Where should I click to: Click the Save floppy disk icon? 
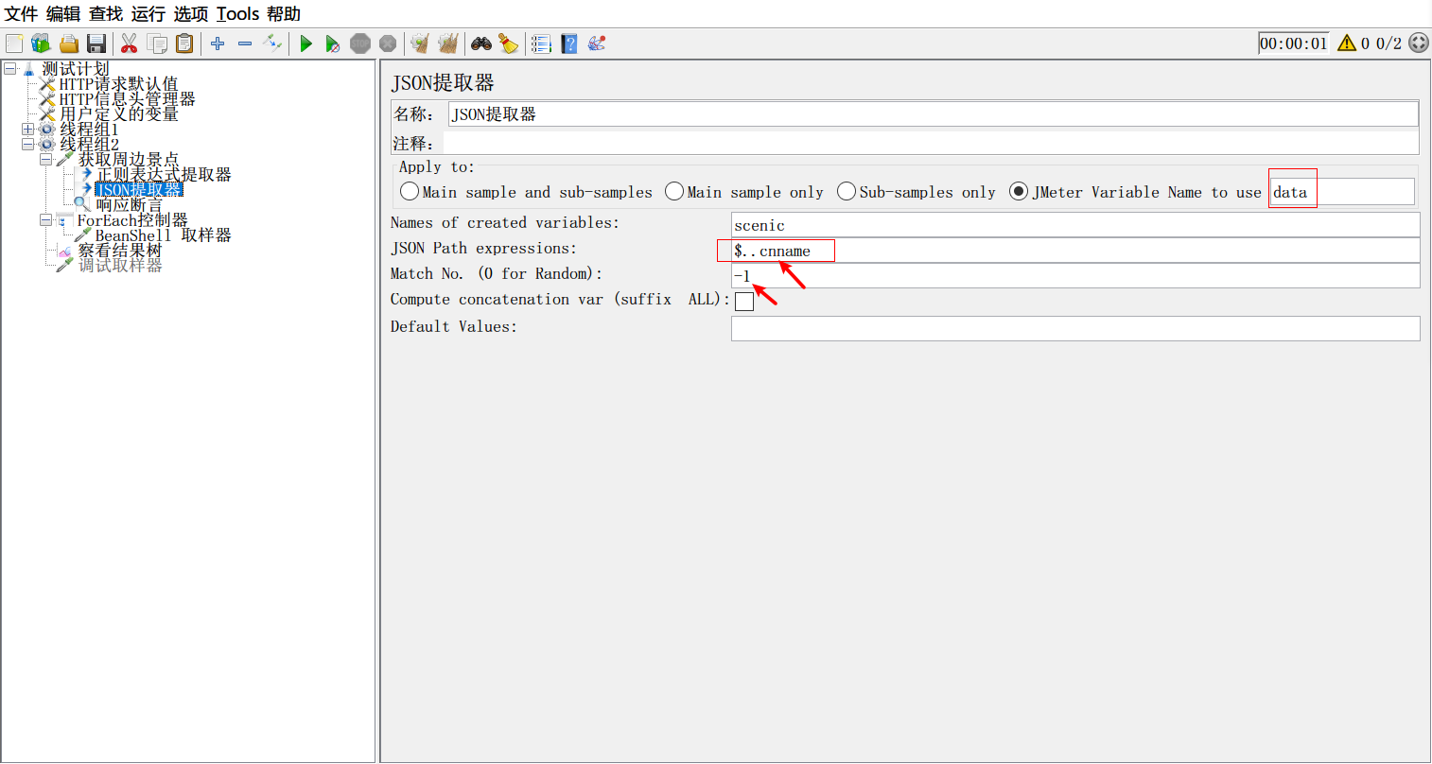96,43
